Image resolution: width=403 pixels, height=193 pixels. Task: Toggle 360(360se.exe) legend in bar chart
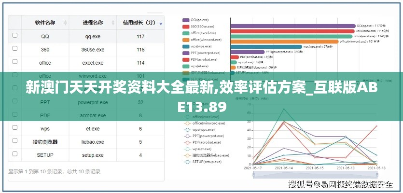pyautogui.click(x=198, y=27)
